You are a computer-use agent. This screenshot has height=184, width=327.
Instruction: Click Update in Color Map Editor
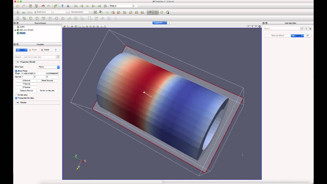(297, 36)
